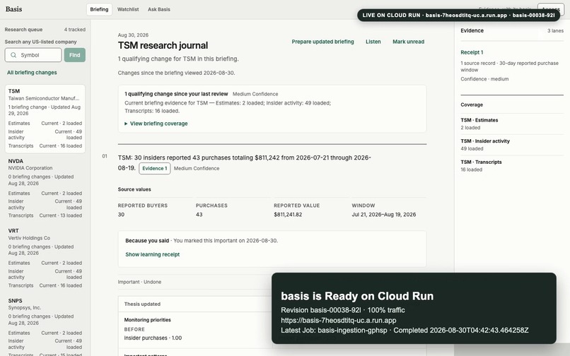
Task: Click the Symbol search input field
Action: pyautogui.click(x=33, y=55)
